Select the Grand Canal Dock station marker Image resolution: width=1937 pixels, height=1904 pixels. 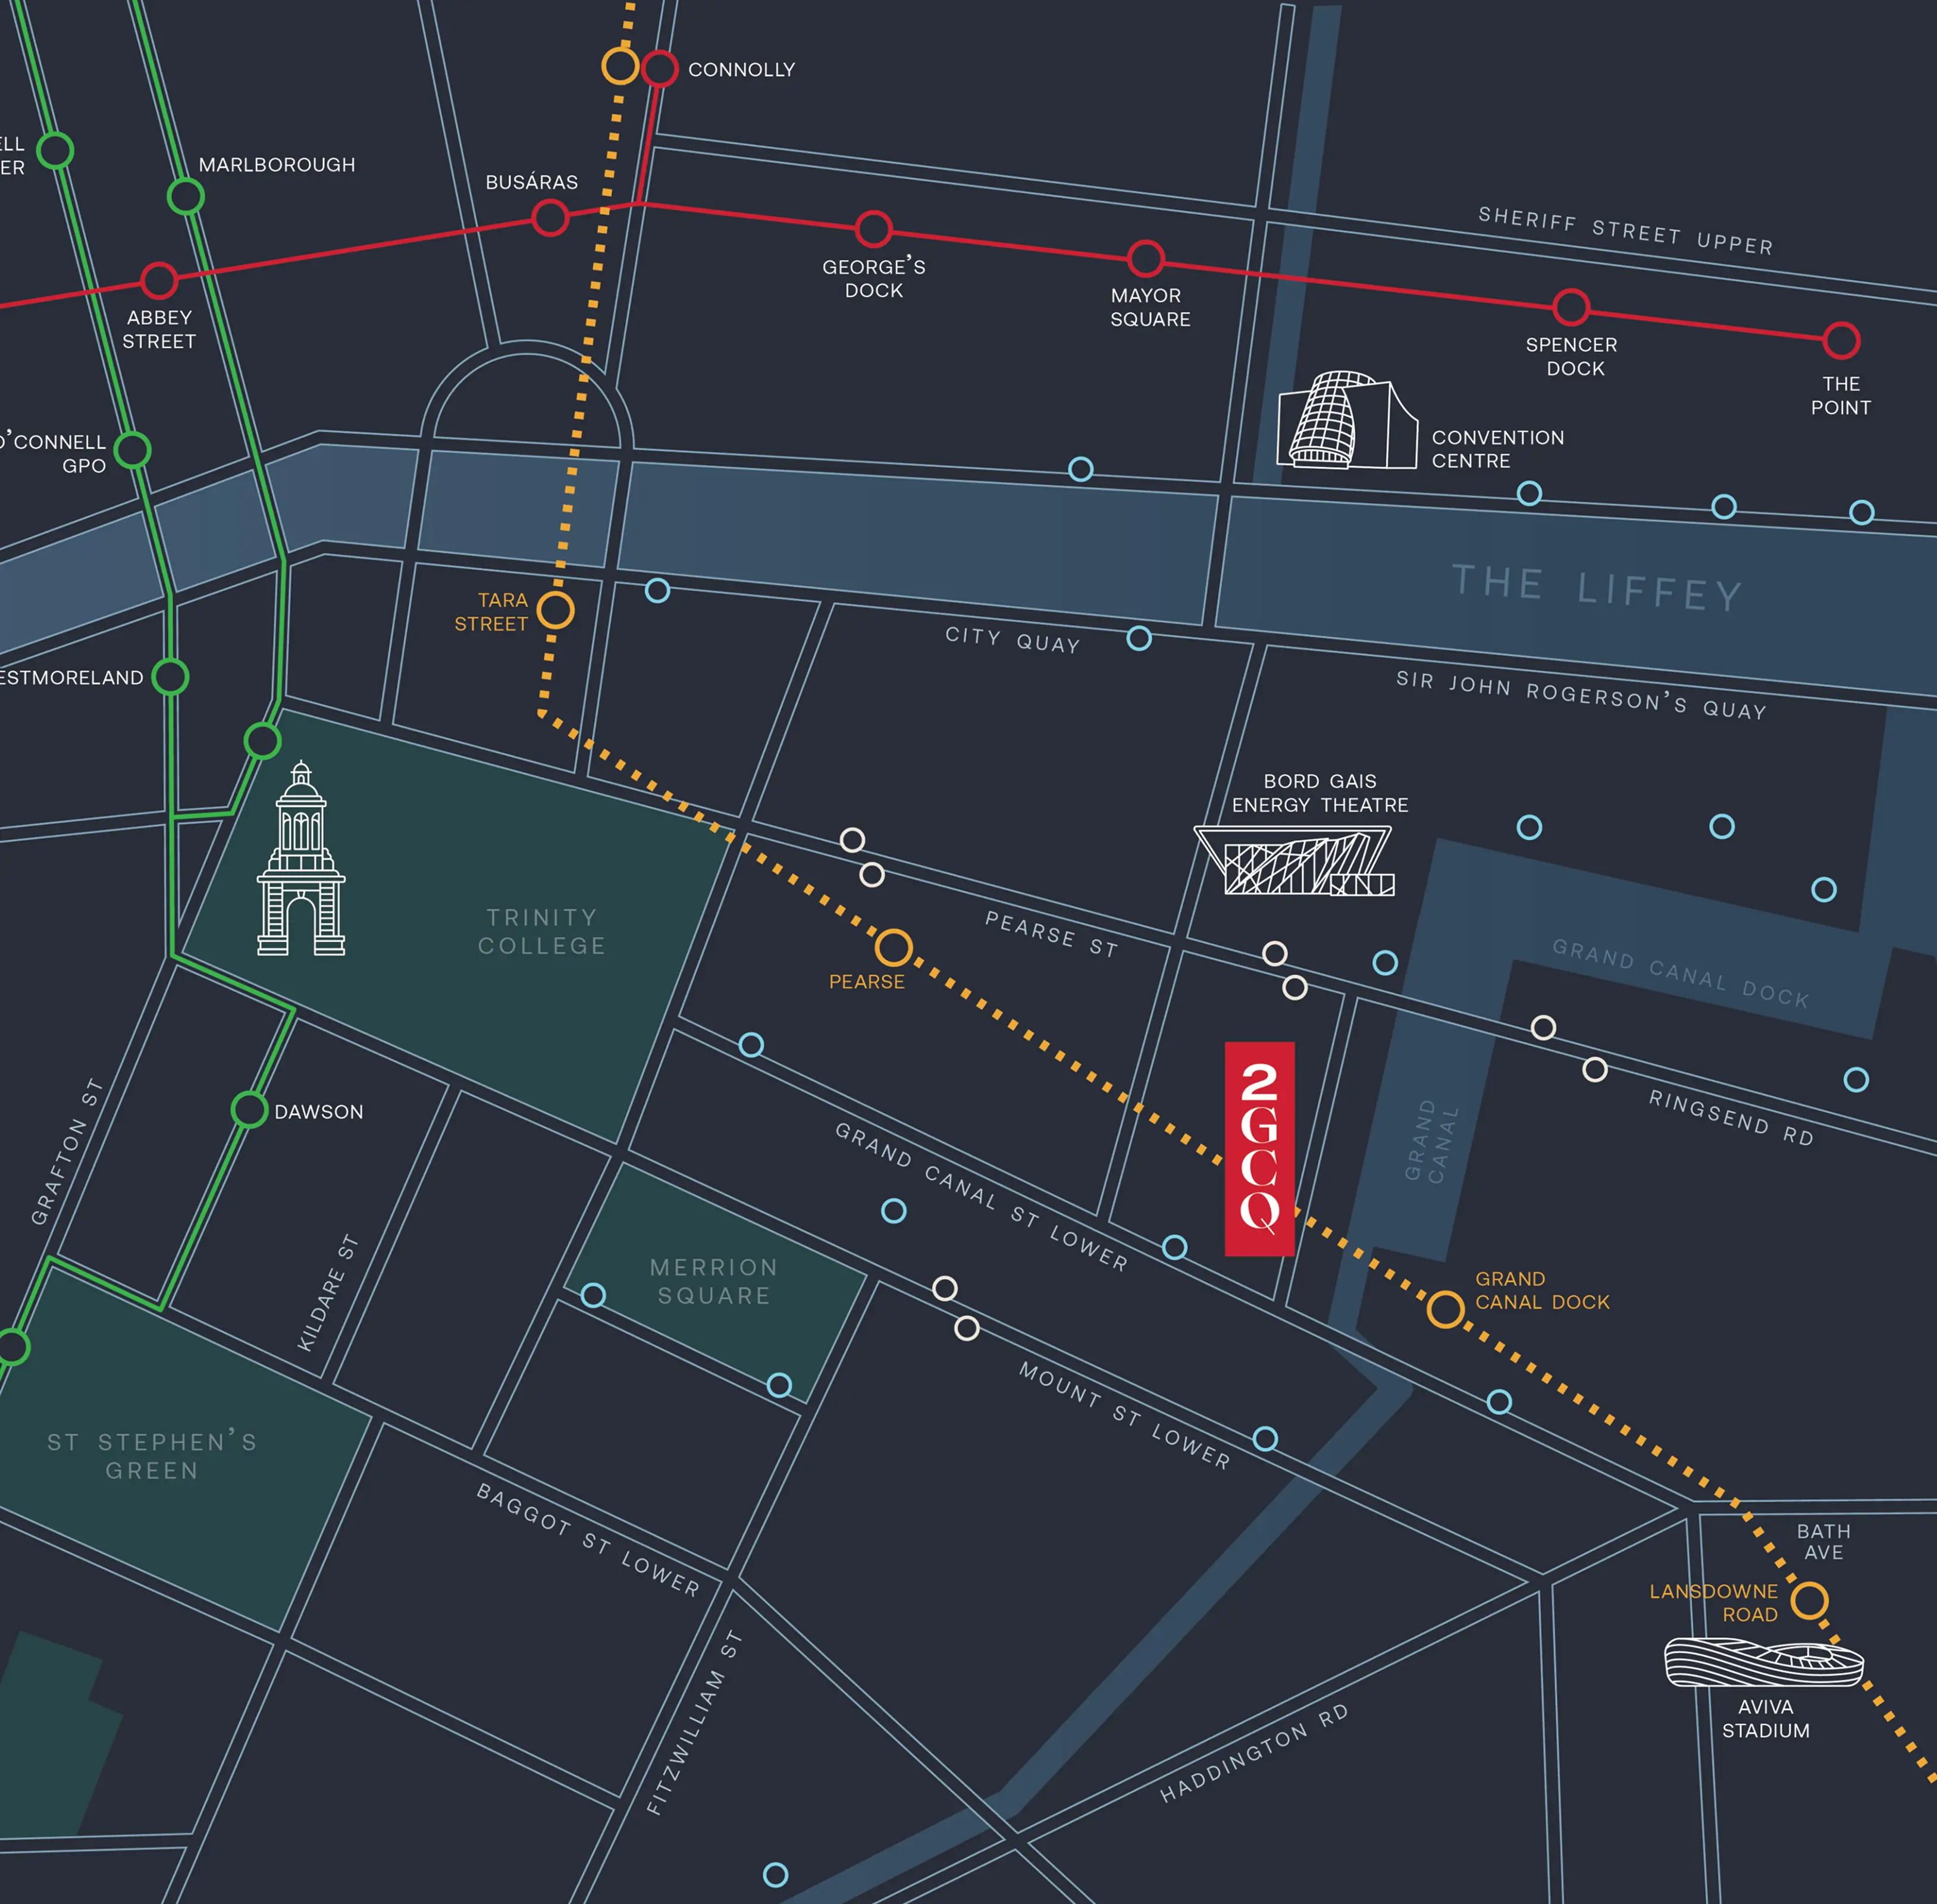click(x=1445, y=1309)
